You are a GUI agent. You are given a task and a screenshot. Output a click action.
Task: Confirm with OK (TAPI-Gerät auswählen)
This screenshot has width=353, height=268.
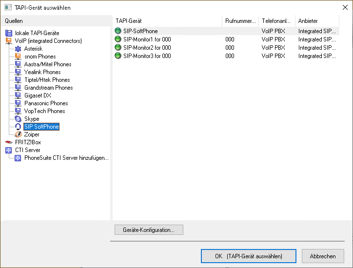click(248, 256)
